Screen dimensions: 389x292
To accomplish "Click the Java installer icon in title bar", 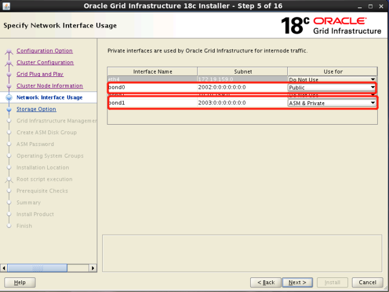I will tap(6, 6).
